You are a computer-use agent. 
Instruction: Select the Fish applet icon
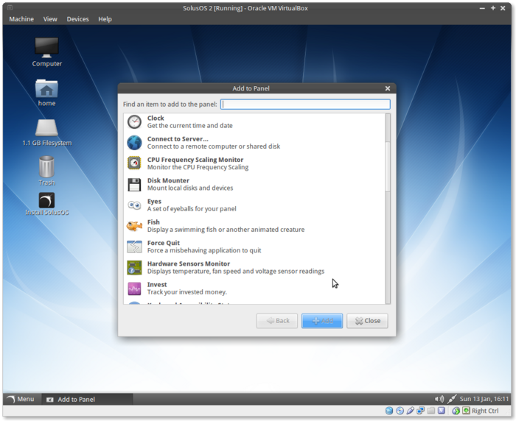pos(134,226)
